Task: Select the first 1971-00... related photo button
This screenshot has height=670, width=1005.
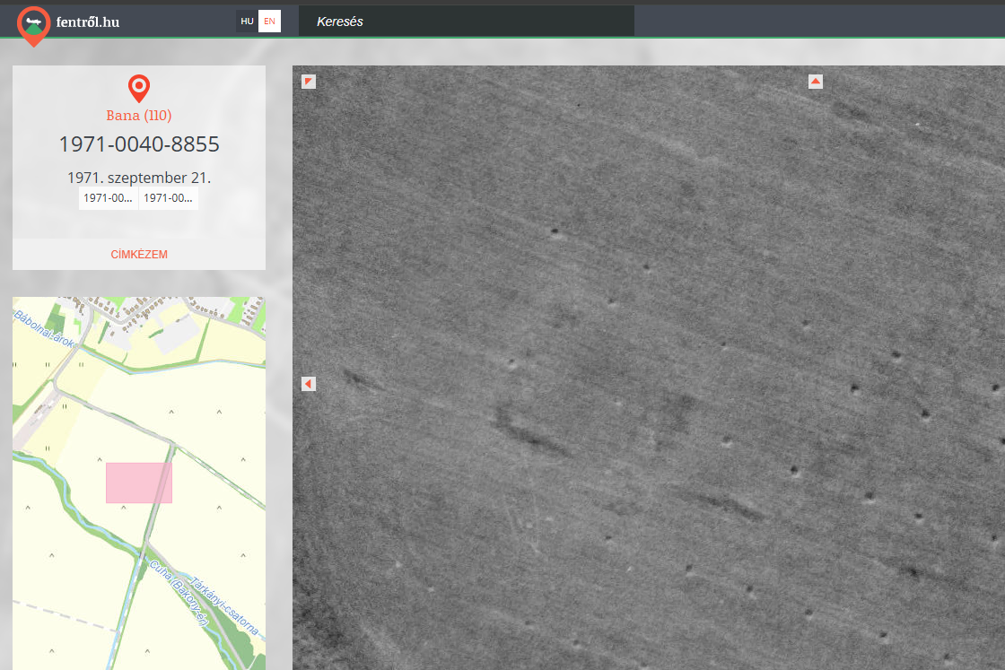Action: pos(108,198)
